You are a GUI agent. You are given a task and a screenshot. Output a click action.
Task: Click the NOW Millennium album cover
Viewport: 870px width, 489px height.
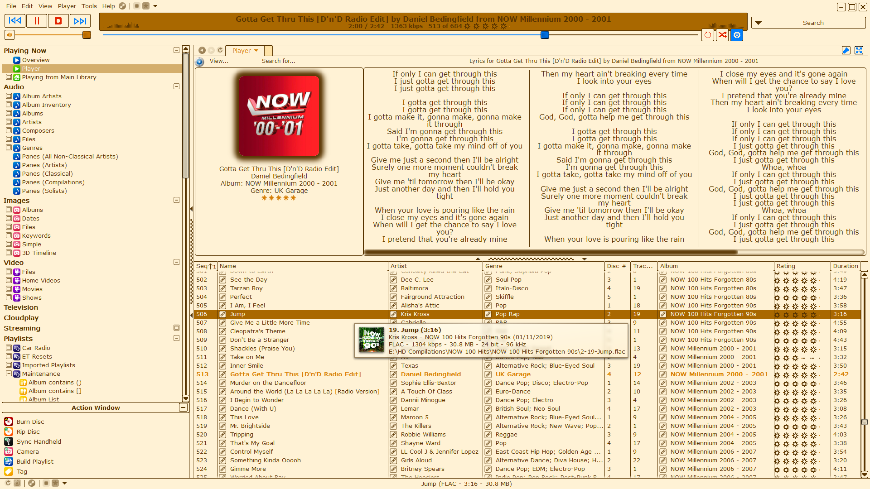point(279,116)
